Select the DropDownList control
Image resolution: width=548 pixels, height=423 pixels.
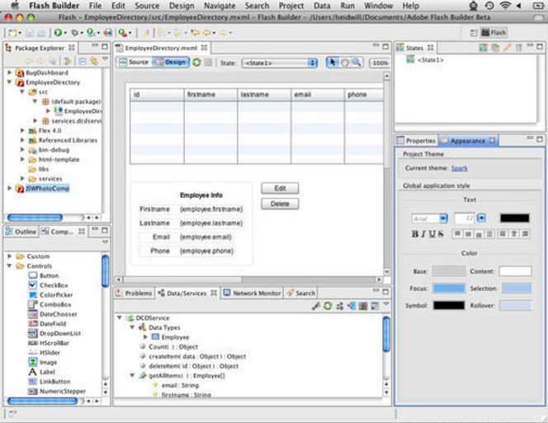pyautogui.click(x=60, y=333)
